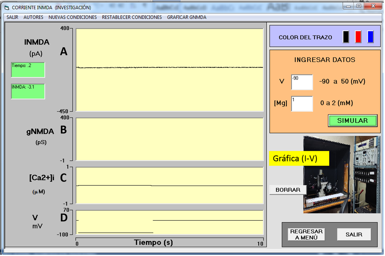Click the yellow Gráfica (I-V) label
This screenshot has width=385, height=256.
coord(299,159)
